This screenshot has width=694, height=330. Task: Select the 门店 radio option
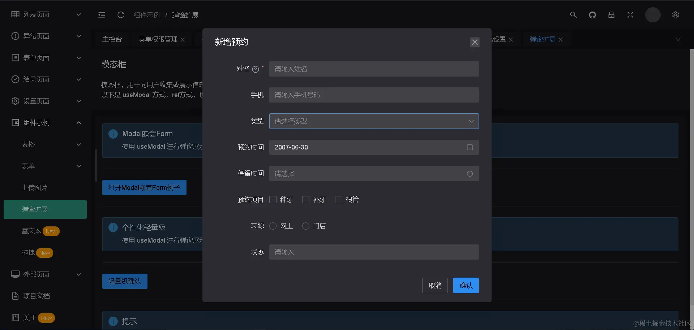[x=306, y=226]
